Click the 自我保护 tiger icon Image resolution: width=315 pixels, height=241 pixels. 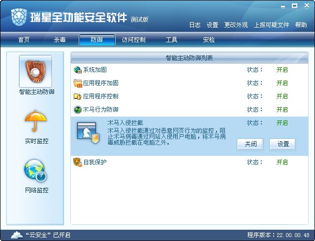(78, 162)
